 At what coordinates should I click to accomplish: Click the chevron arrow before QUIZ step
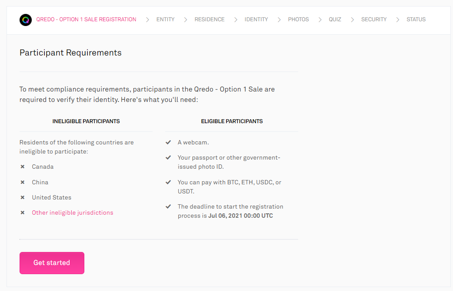320,20
